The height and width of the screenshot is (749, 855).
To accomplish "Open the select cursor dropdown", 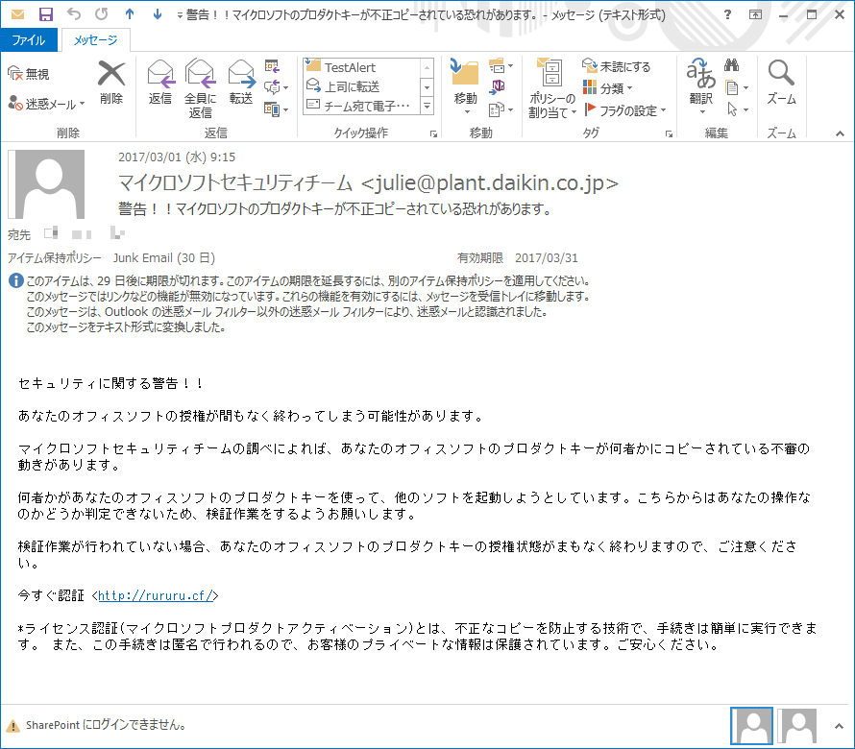I will tap(737, 109).
